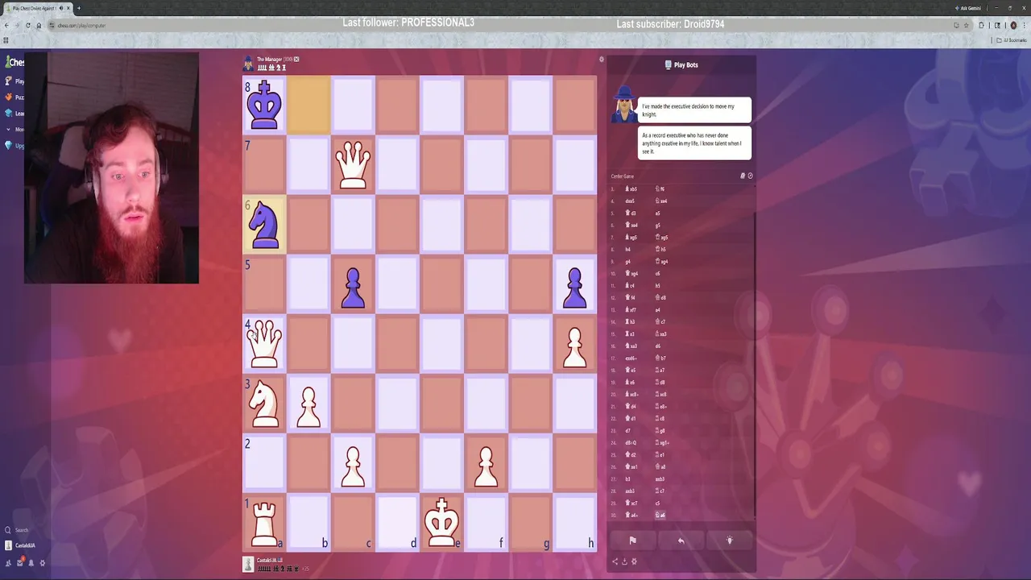Open Learn in the left sidebar
The width and height of the screenshot is (1031, 580).
[14, 114]
